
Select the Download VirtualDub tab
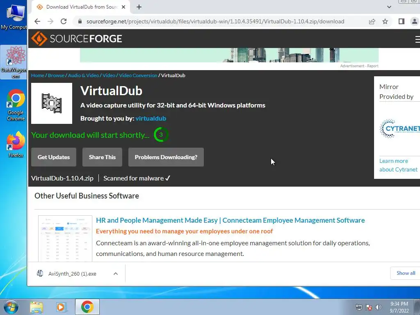(81, 7)
